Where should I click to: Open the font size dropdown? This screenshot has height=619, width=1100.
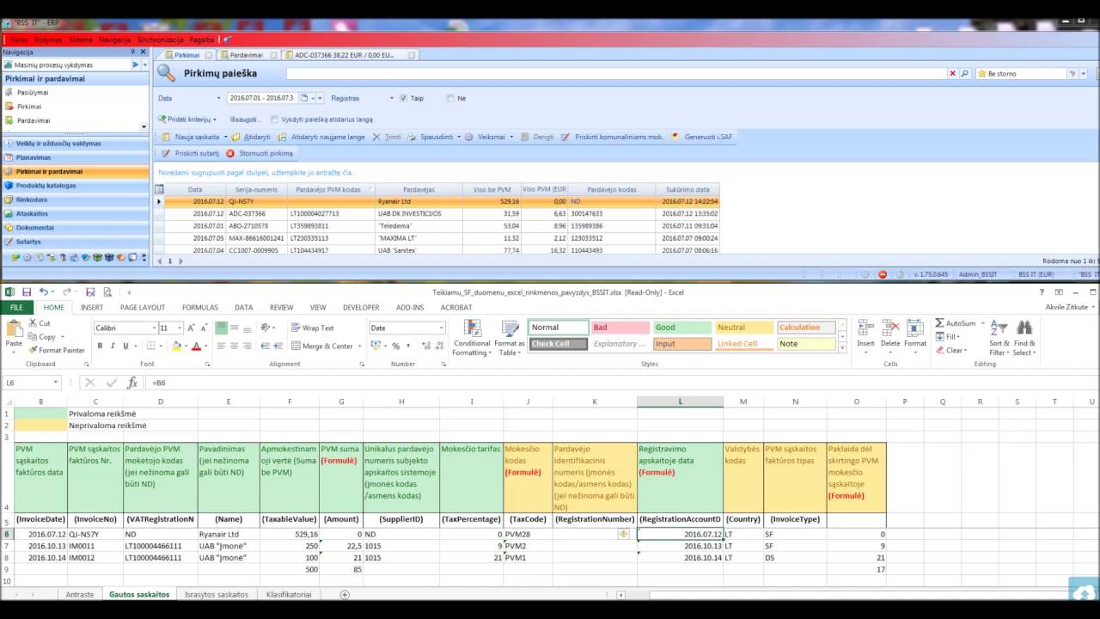click(x=180, y=328)
